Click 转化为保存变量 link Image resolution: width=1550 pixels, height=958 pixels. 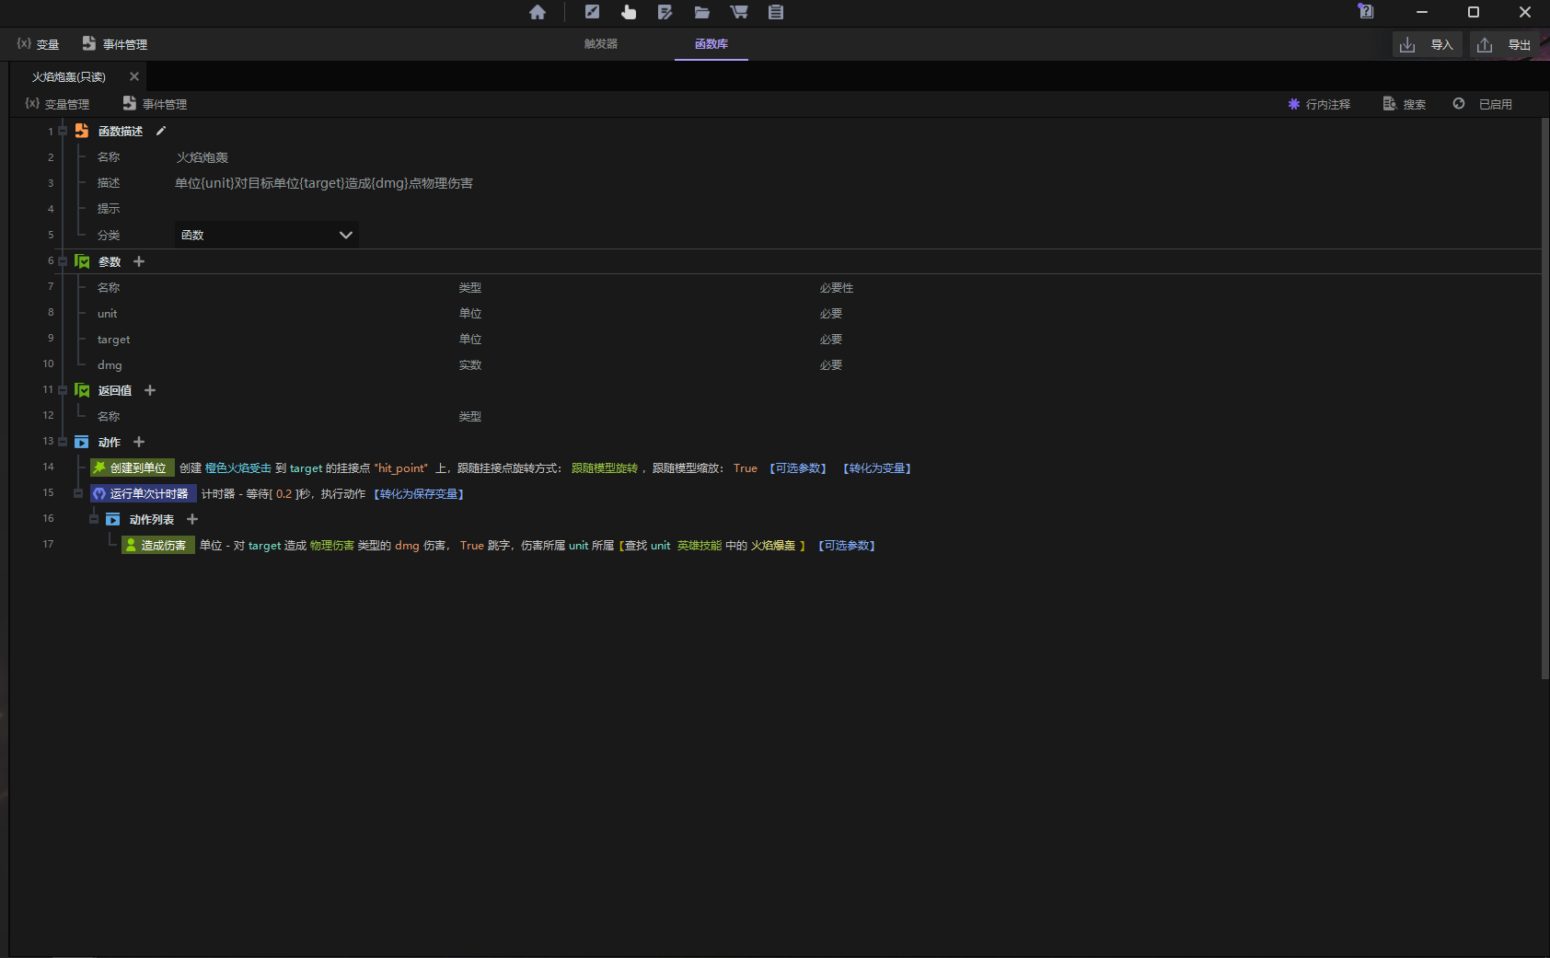point(419,494)
